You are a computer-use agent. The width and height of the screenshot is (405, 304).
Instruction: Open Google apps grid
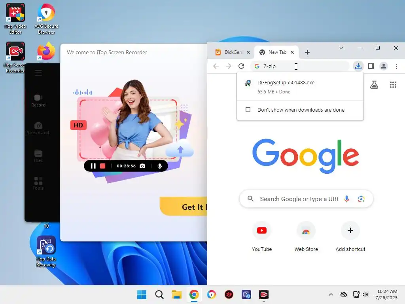coord(393,85)
